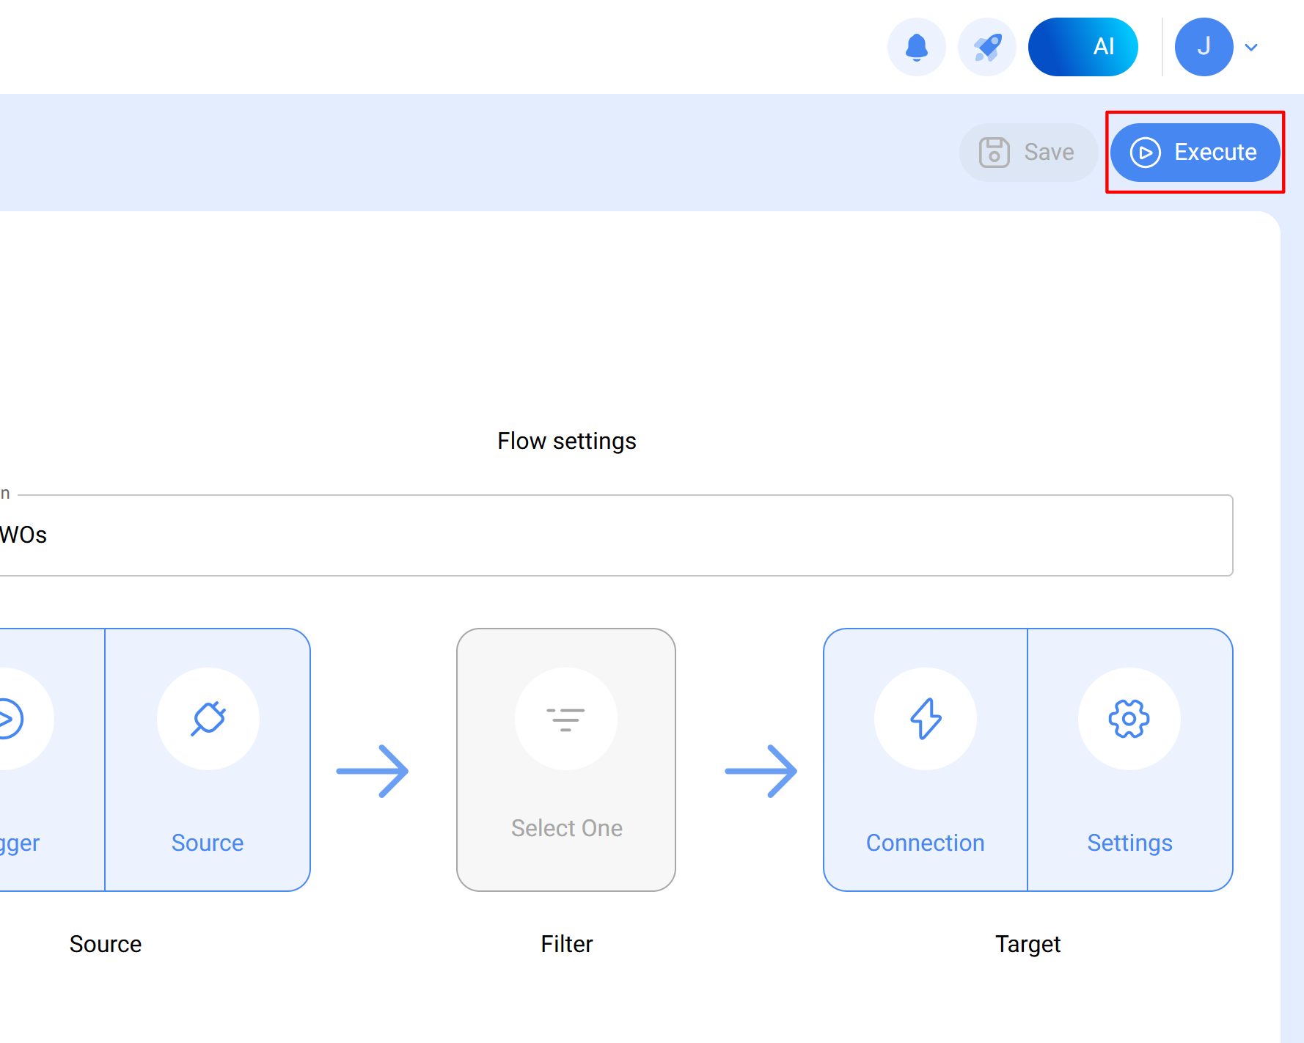Select the Connection label in target card
This screenshot has height=1043, width=1304.
(x=925, y=843)
